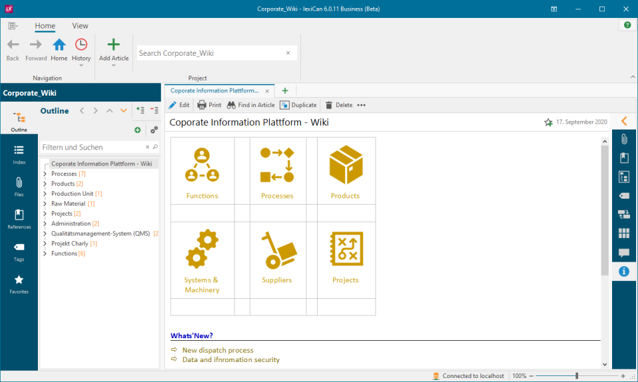The image size is (638, 382).
Task: Click Duplicate button
Action: pos(298,105)
